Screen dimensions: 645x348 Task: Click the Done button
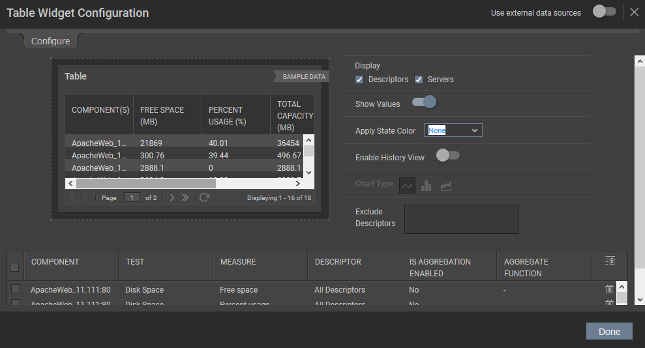point(609,331)
